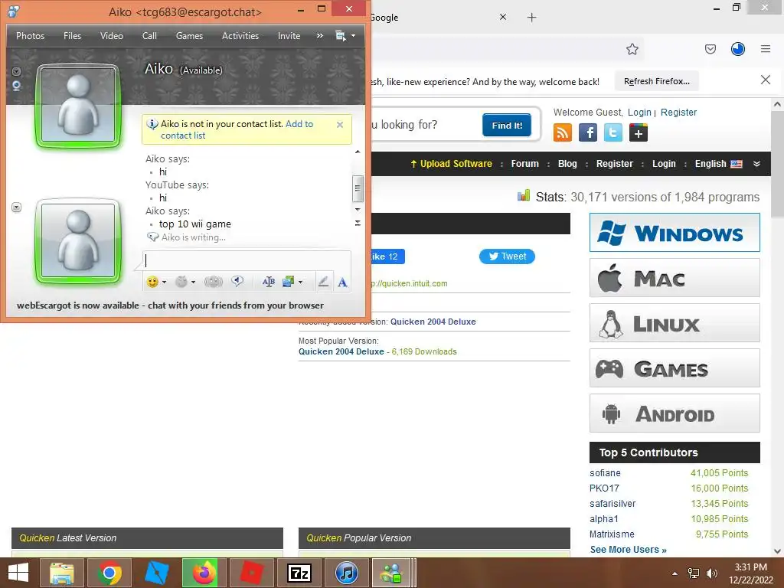Click the Google Plus icon
The width and height of the screenshot is (784, 588).
[639, 133]
